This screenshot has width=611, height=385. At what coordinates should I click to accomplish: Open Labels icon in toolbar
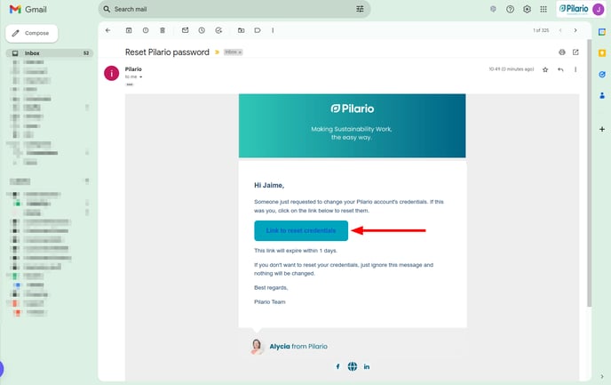point(258,30)
